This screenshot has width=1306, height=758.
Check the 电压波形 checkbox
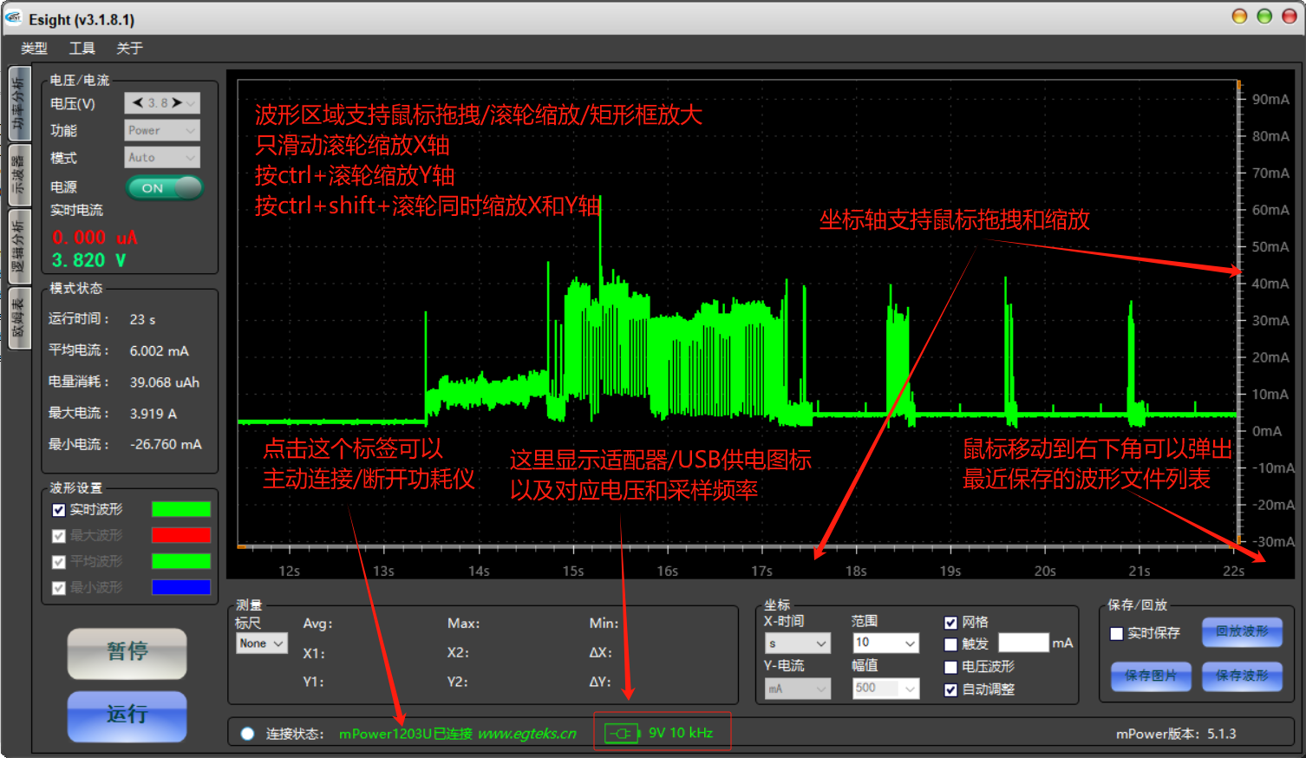pos(950,667)
